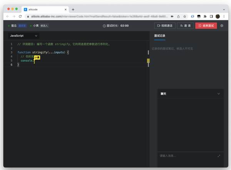Expand chat input with arrows icon
231x170 pixels.
(x=219, y=156)
